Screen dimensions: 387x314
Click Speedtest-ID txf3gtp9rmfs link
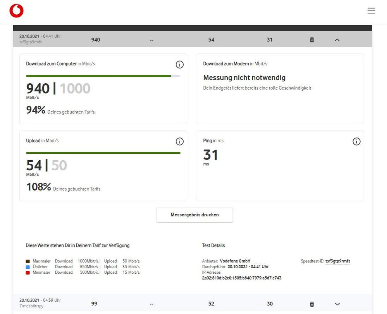(337, 261)
